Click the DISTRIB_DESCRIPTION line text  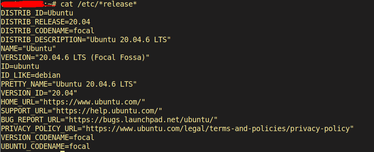86,39
